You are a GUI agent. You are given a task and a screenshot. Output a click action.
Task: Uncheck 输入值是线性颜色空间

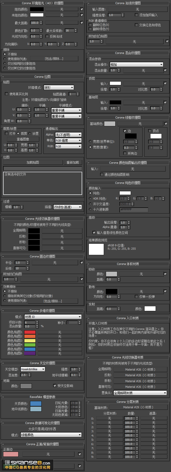[x=94, y=233]
